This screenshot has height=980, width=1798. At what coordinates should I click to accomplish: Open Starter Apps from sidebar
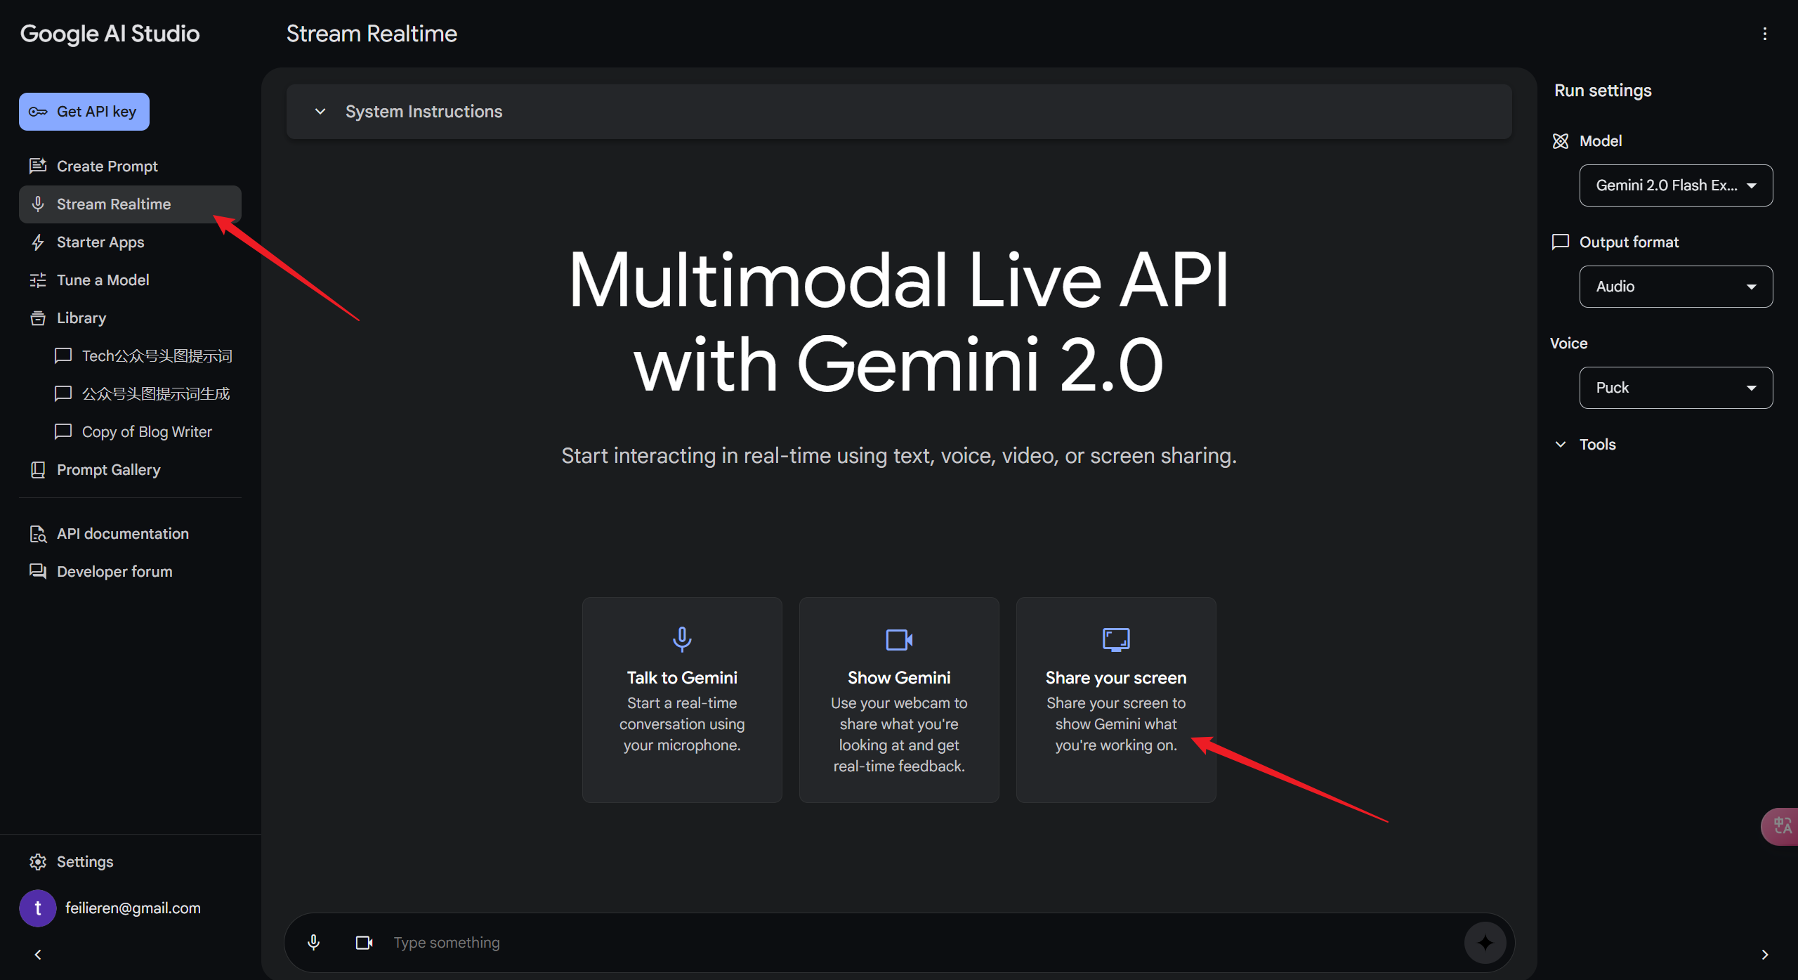click(x=100, y=242)
